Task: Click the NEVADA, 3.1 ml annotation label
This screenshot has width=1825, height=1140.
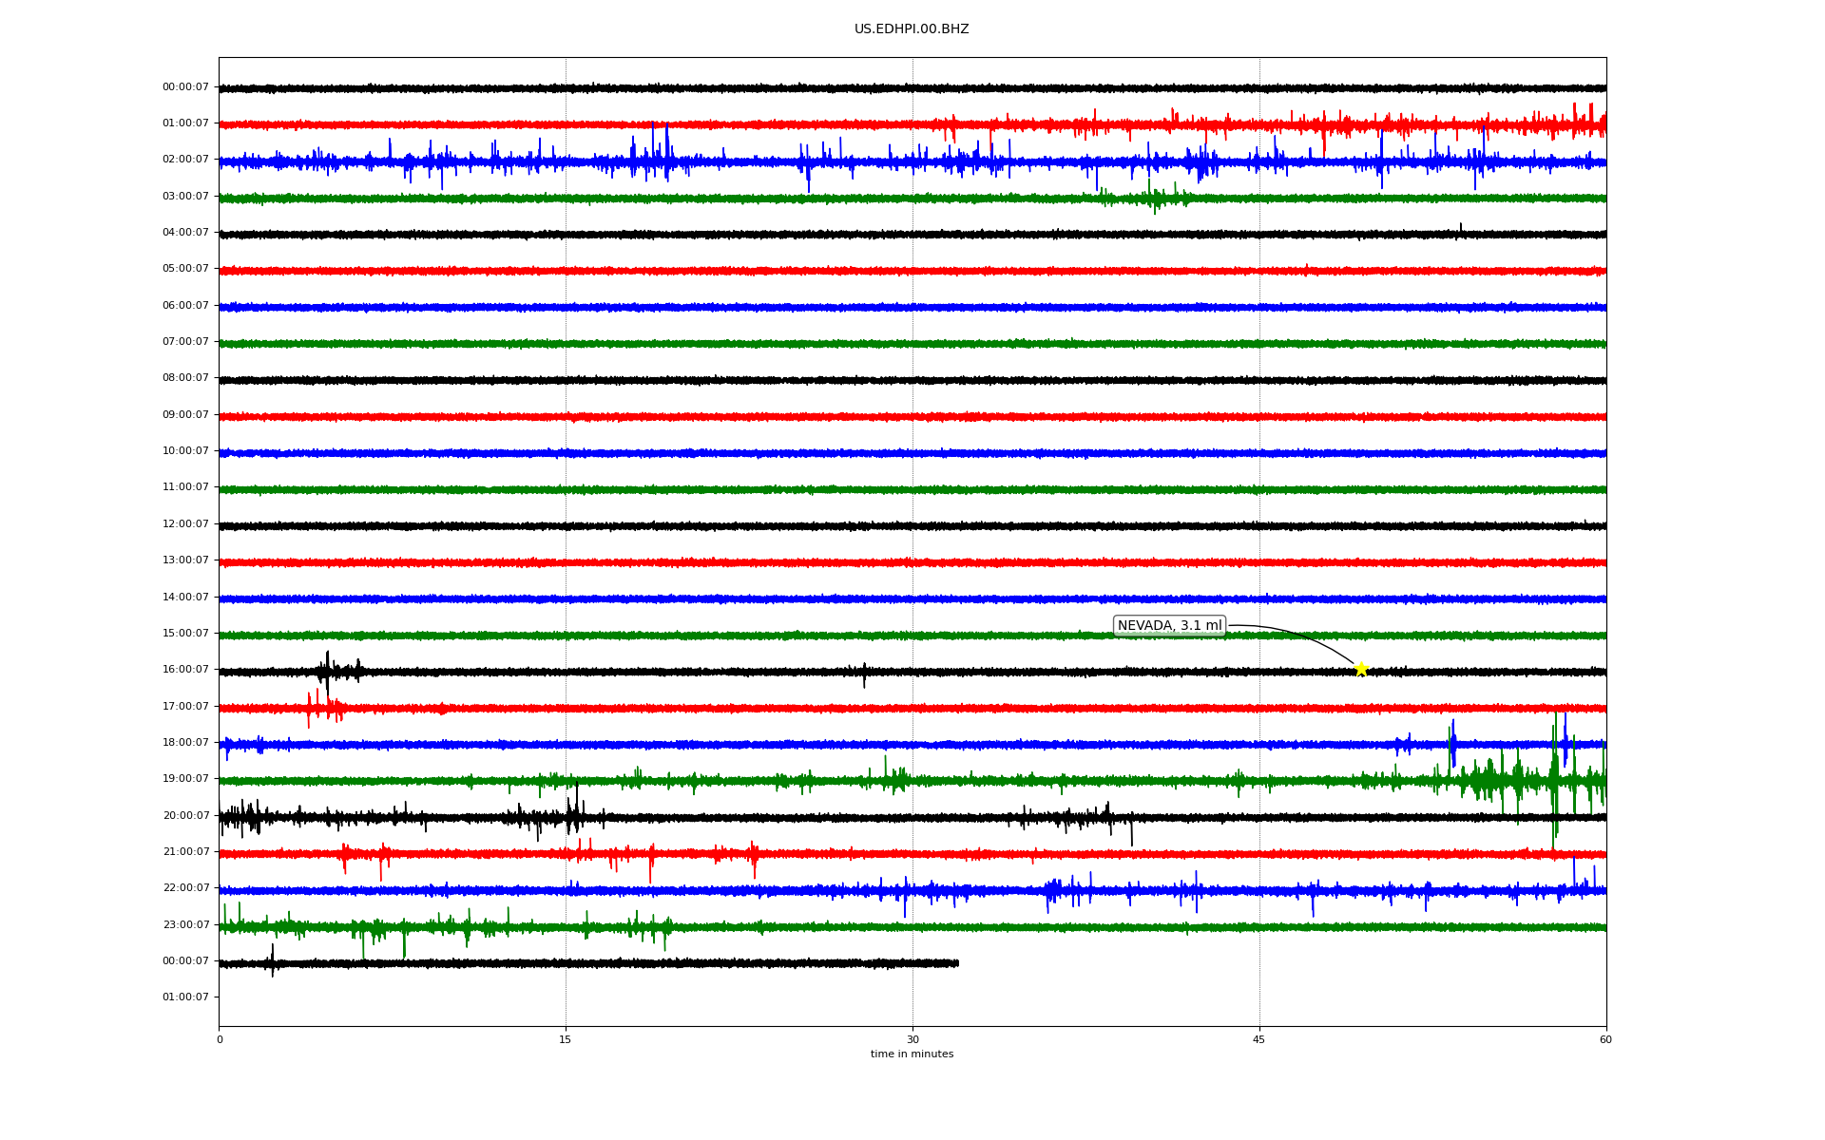Action: click(1169, 625)
